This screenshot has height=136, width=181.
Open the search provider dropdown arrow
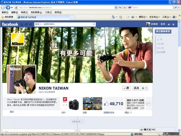(x=178, y=8)
